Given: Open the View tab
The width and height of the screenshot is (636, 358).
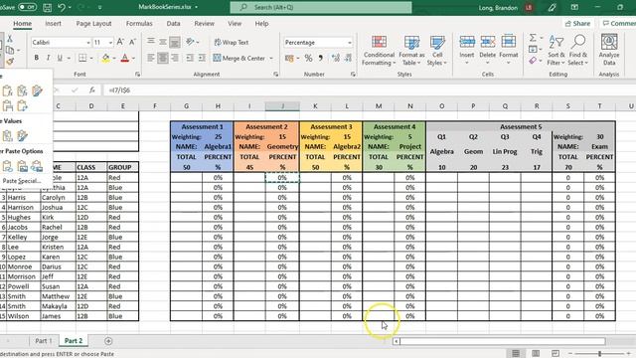Looking at the screenshot, I should [x=235, y=24].
